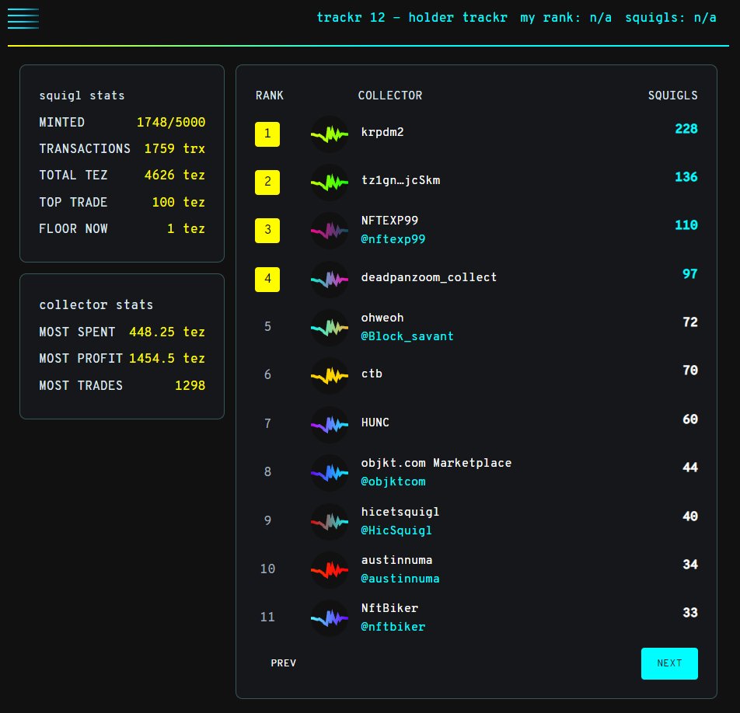Click the most spent value 448.25 tez
Screen dimensions: 740x713
point(167,332)
